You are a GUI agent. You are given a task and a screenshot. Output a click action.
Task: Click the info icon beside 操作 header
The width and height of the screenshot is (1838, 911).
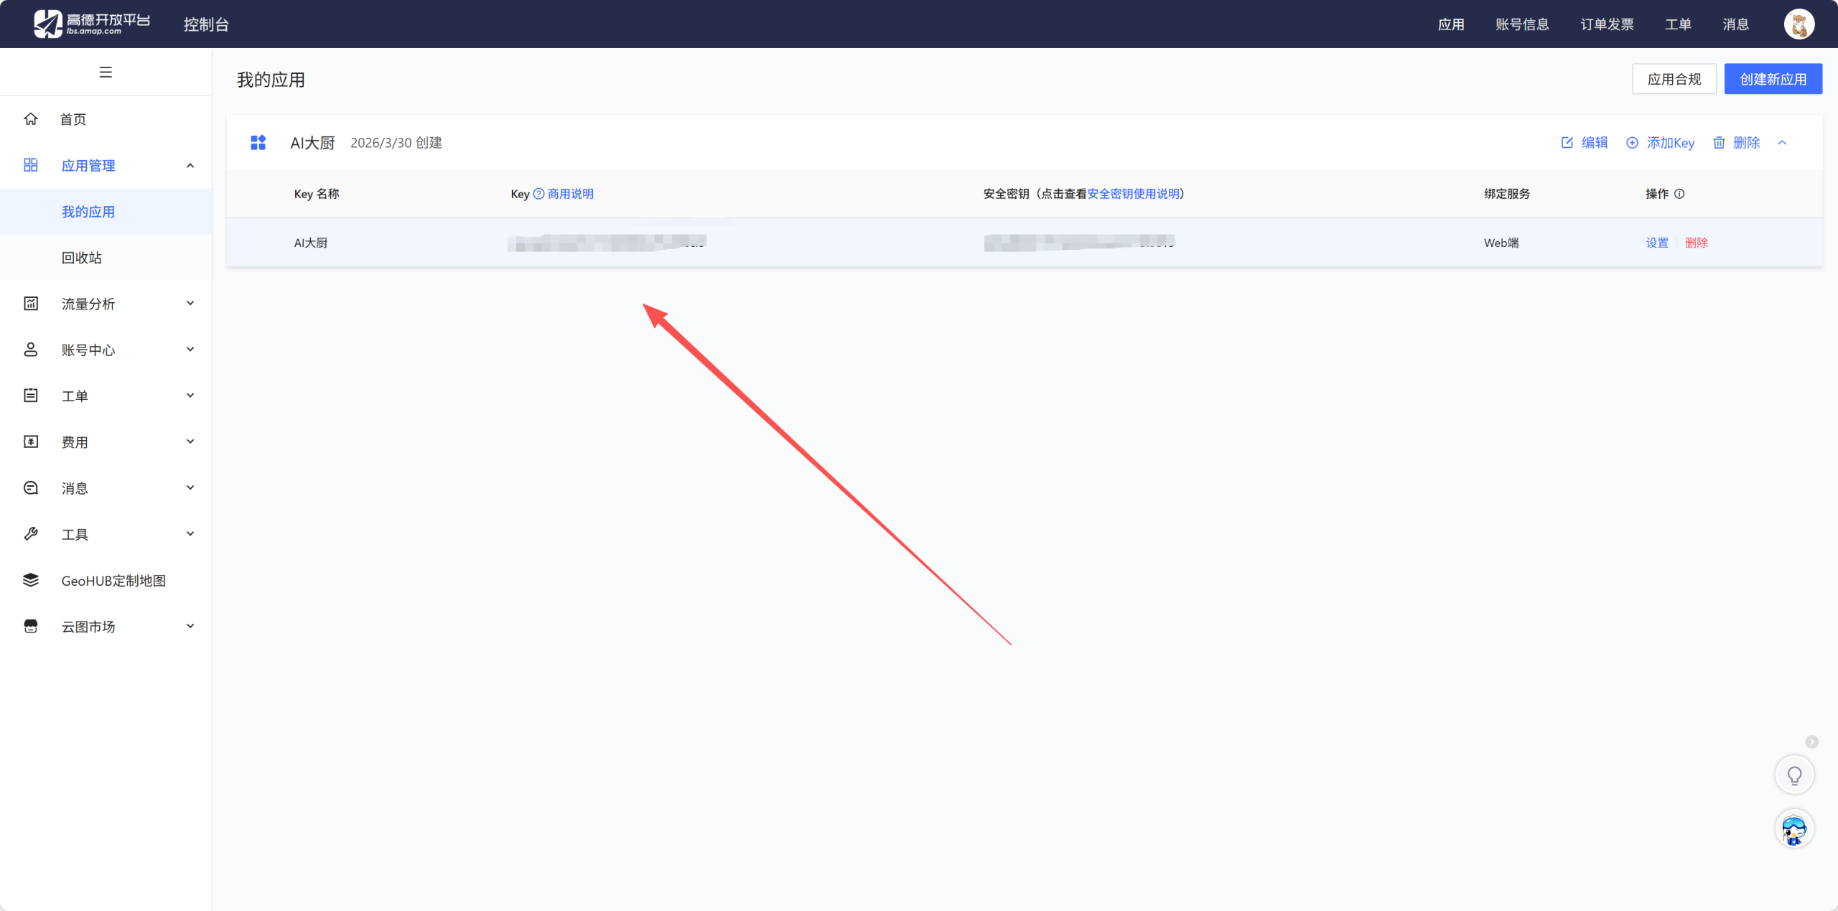tap(1679, 194)
